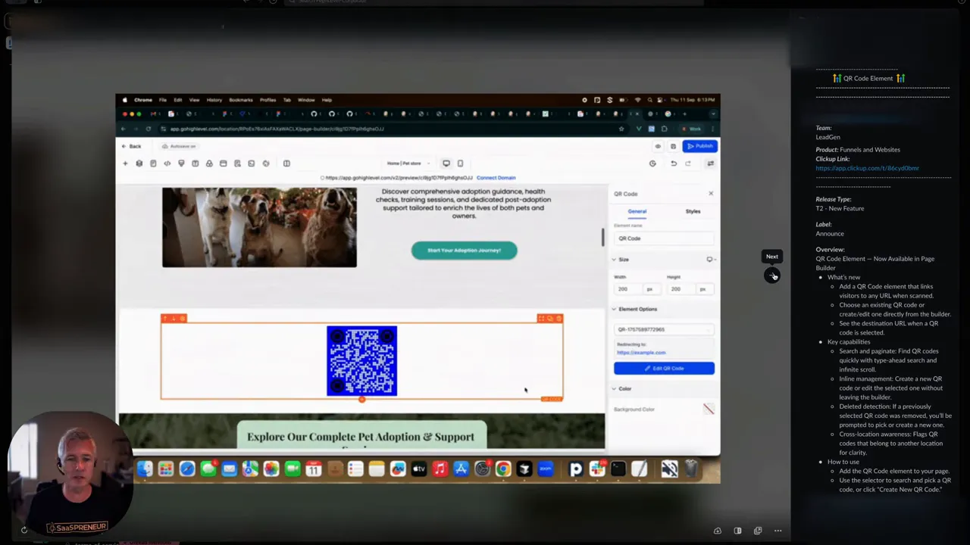Select mobile view icon in builder
This screenshot has width=970, height=545.
tap(460, 163)
